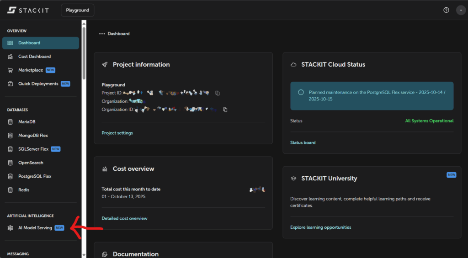Image resolution: width=468 pixels, height=258 pixels.
Task: Open the Detailed cost overview link
Action: (x=124, y=218)
